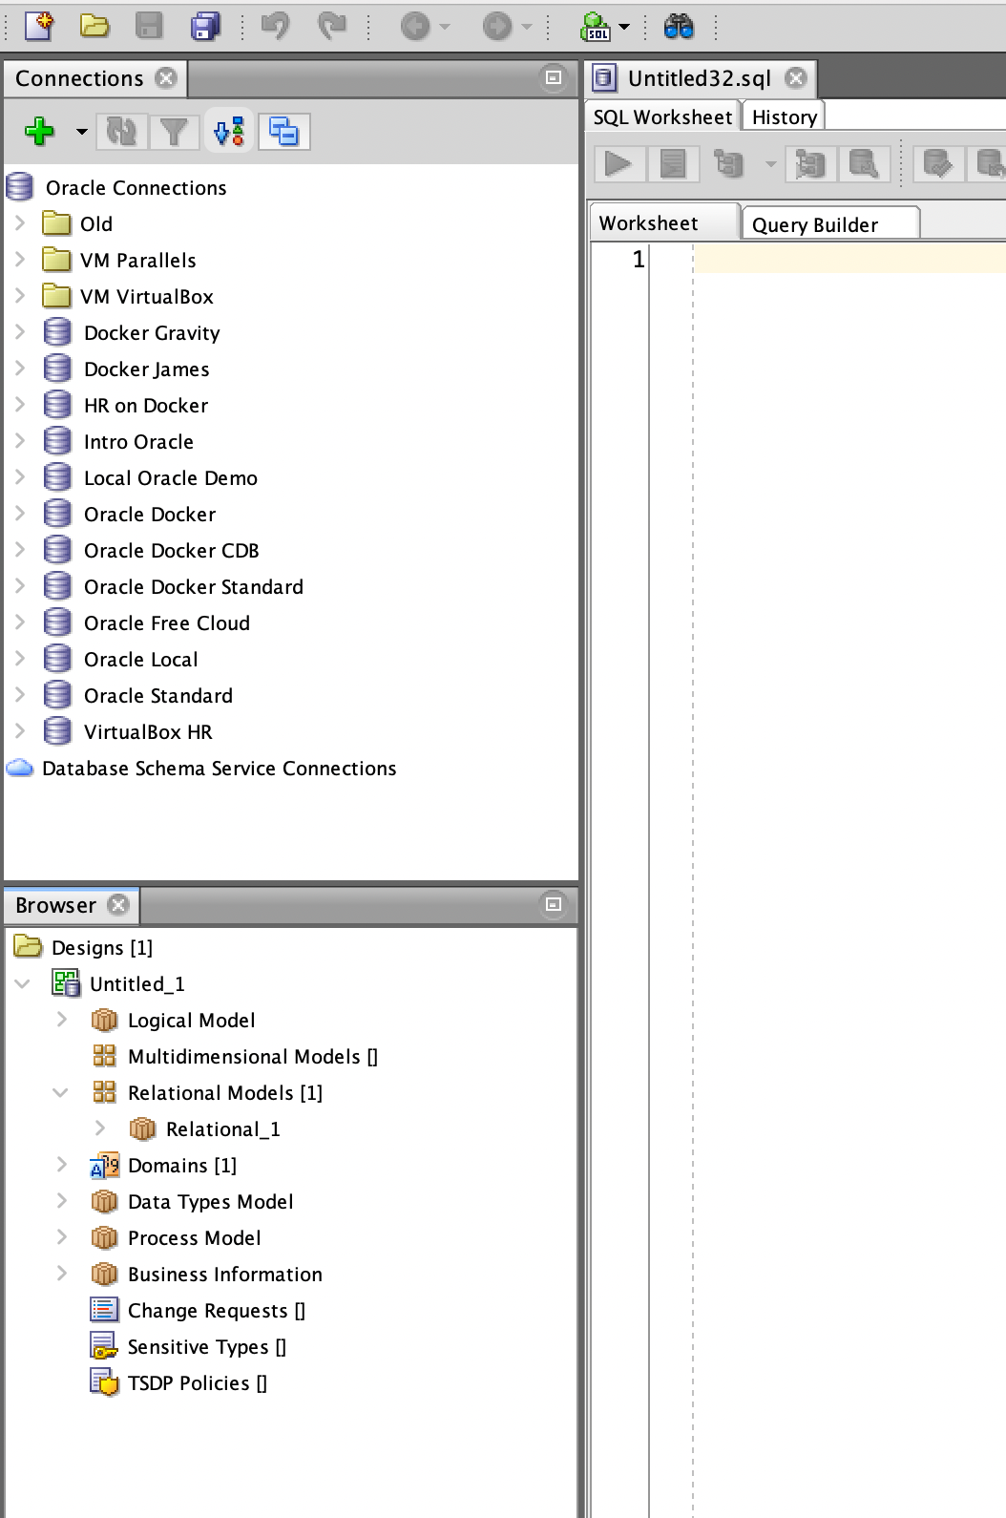The height and width of the screenshot is (1518, 1006).
Task: Click the Run Script icon
Action: click(x=673, y=164)
